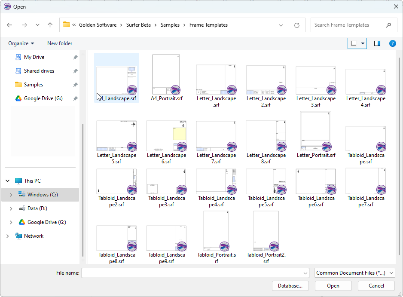The width and height of the screenshot is (403, 297).
Task: Click the Open button
Action: pos(333,286)
